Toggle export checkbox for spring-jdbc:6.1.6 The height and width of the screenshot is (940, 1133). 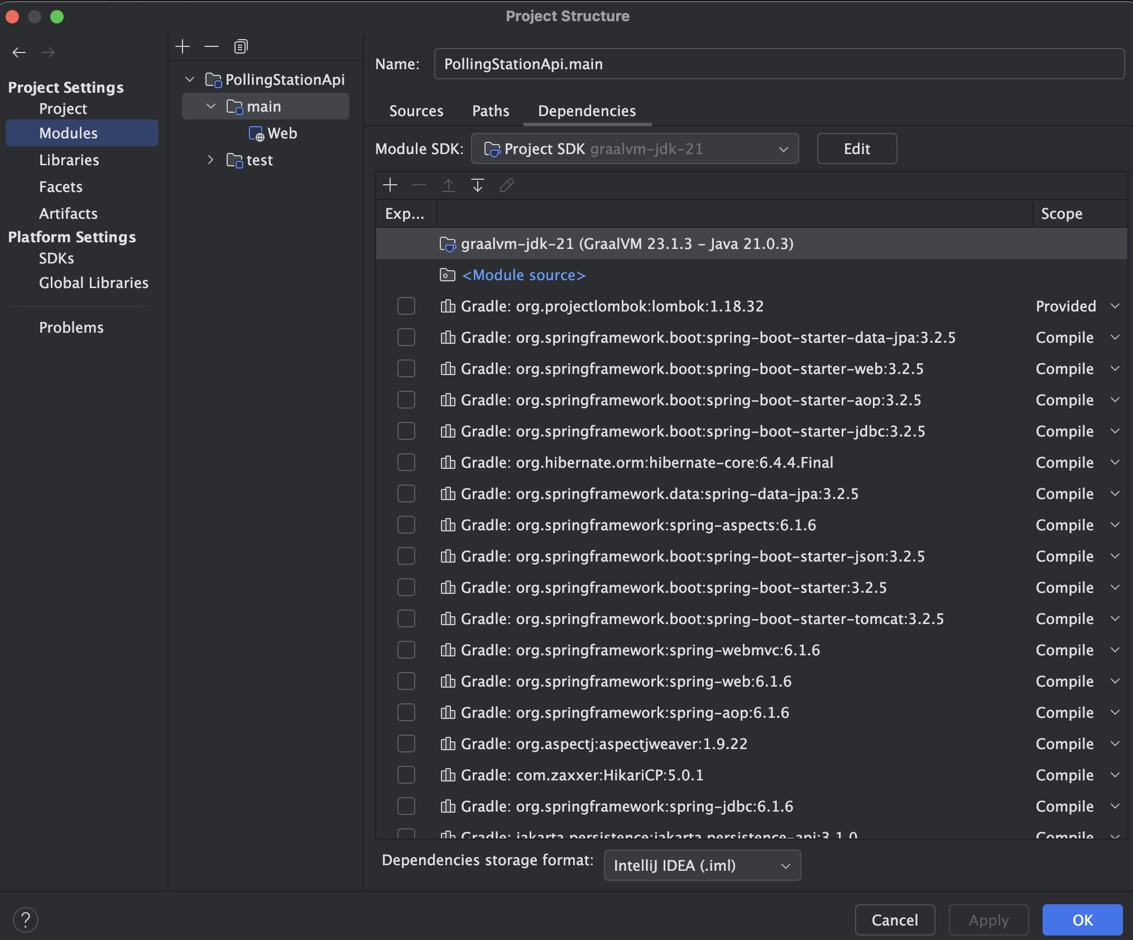tap(406, 806)
